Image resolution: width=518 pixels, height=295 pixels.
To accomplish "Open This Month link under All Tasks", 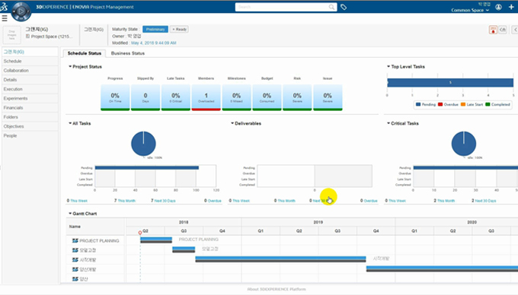I will pos(126,201).
